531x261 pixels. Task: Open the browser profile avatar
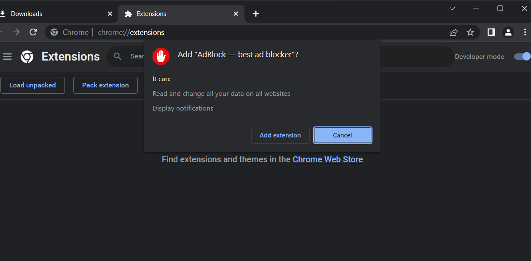tap(508, 32)
